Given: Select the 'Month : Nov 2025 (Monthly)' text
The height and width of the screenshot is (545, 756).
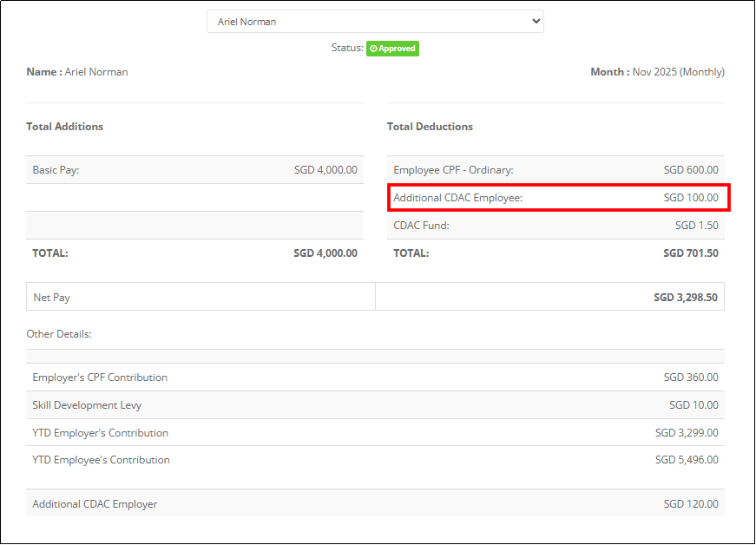Looking at the screenshot, I should tap(658, 72).
